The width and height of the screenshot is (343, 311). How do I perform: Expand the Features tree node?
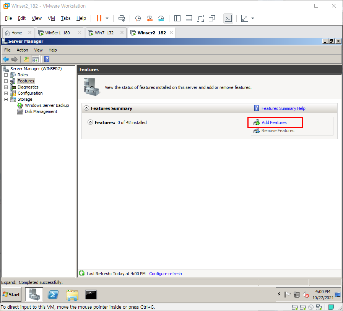pyautogui.click(x=6, y=81)
